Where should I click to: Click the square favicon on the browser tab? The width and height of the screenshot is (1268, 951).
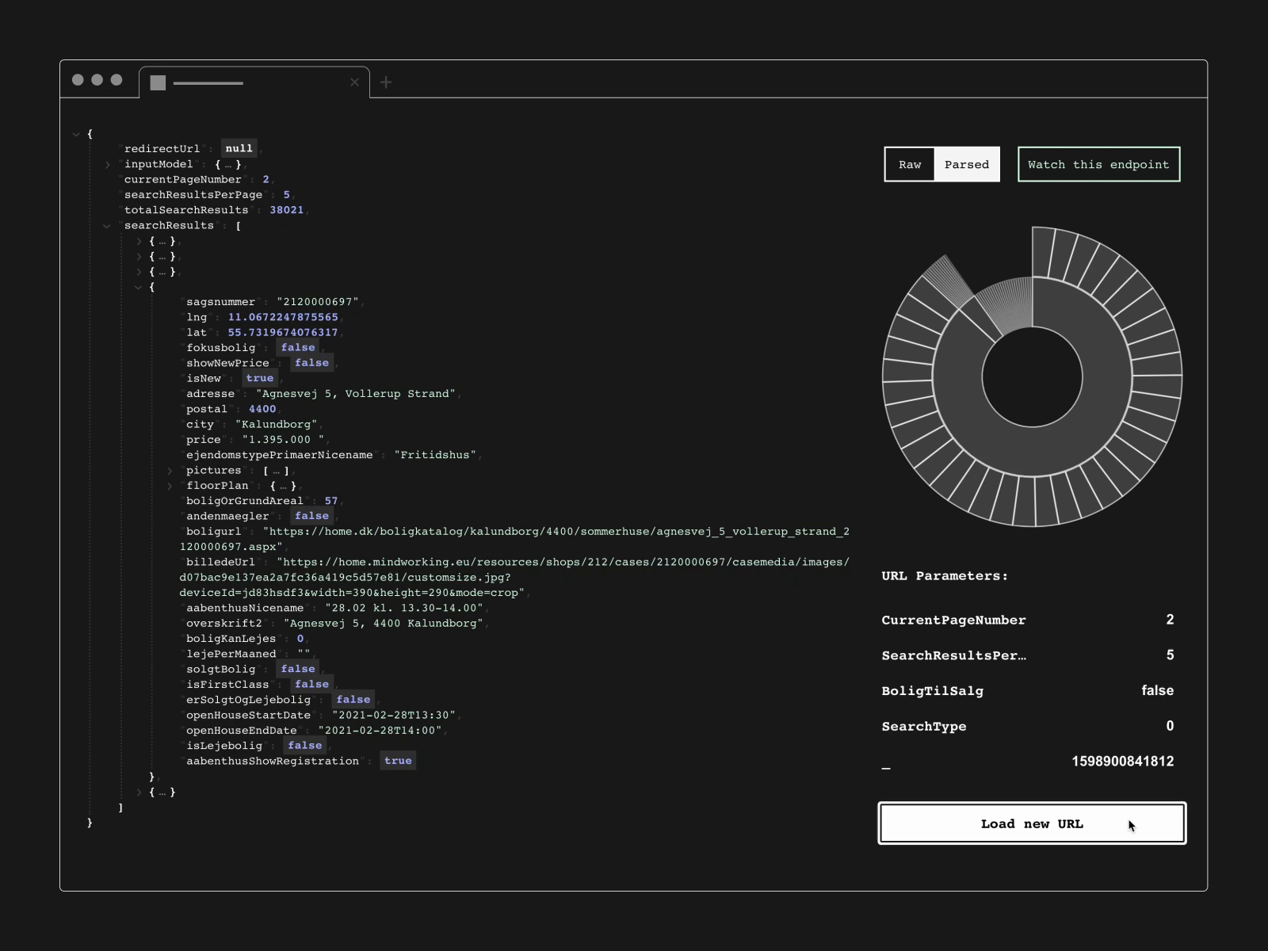[158, 82]
